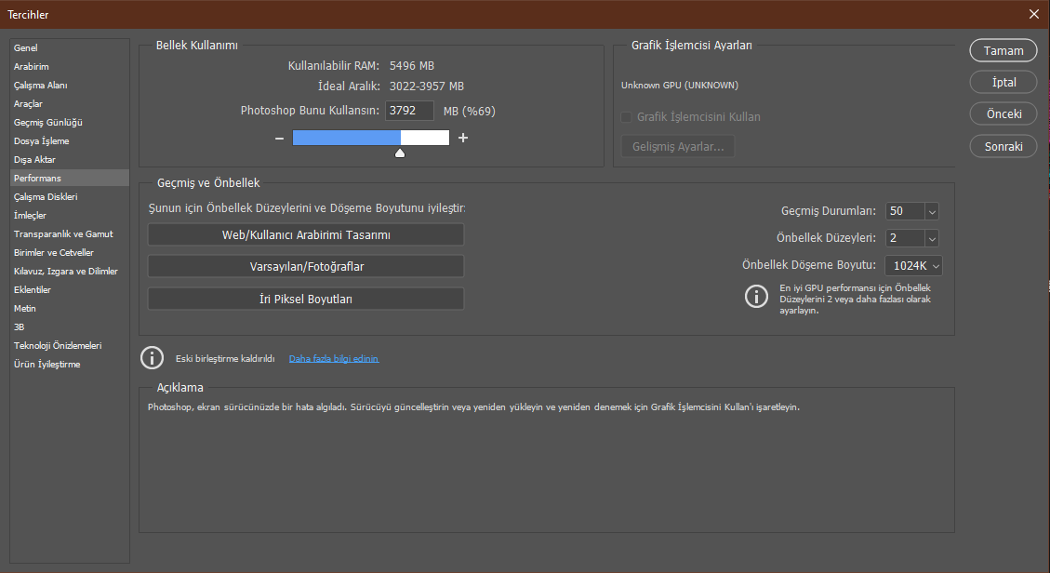The image size is (1050, 573).
Task: Select Performans in the sidebar
Action: pos(70,178)
